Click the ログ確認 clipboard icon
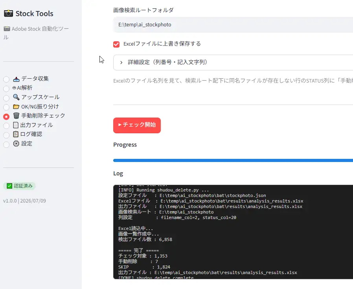The height and width of the screenshot is (289, 353). 16,134
